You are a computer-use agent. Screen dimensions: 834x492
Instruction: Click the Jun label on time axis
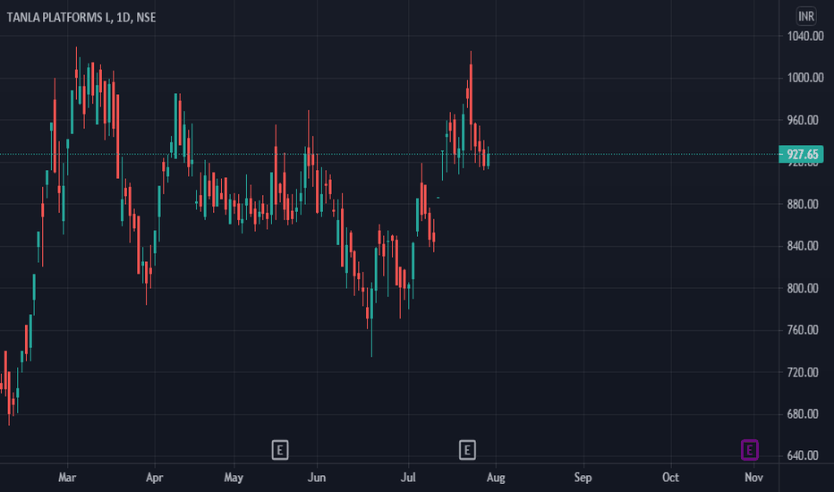coord(317,478)
